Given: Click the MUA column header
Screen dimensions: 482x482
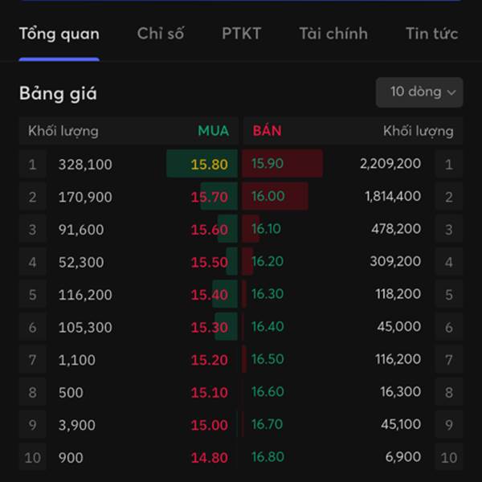Looking at the screenshot, I should (x=214, y=131).
